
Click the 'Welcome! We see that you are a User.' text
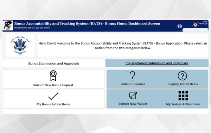(32, 28)
